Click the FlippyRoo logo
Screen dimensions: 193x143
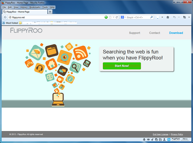26,31
